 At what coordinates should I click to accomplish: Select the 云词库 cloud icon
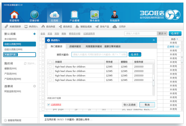click(55, 15)
